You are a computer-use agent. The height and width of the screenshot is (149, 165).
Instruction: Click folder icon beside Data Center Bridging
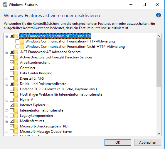pyautogui.click(x=16, y=73)
